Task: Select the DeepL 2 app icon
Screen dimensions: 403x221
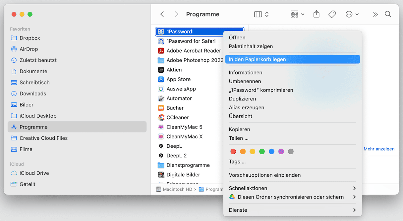Action: coord(161,156)
